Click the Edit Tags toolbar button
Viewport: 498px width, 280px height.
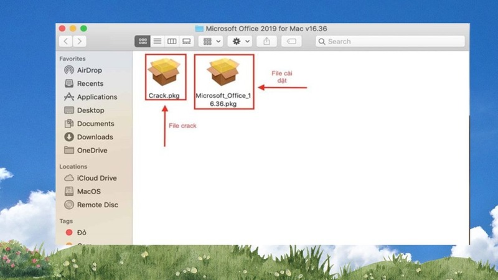pyautogui.click(x=291, y=41)
